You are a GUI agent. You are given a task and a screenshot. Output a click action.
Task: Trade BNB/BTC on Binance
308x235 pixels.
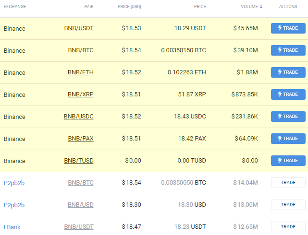[288, 50]
